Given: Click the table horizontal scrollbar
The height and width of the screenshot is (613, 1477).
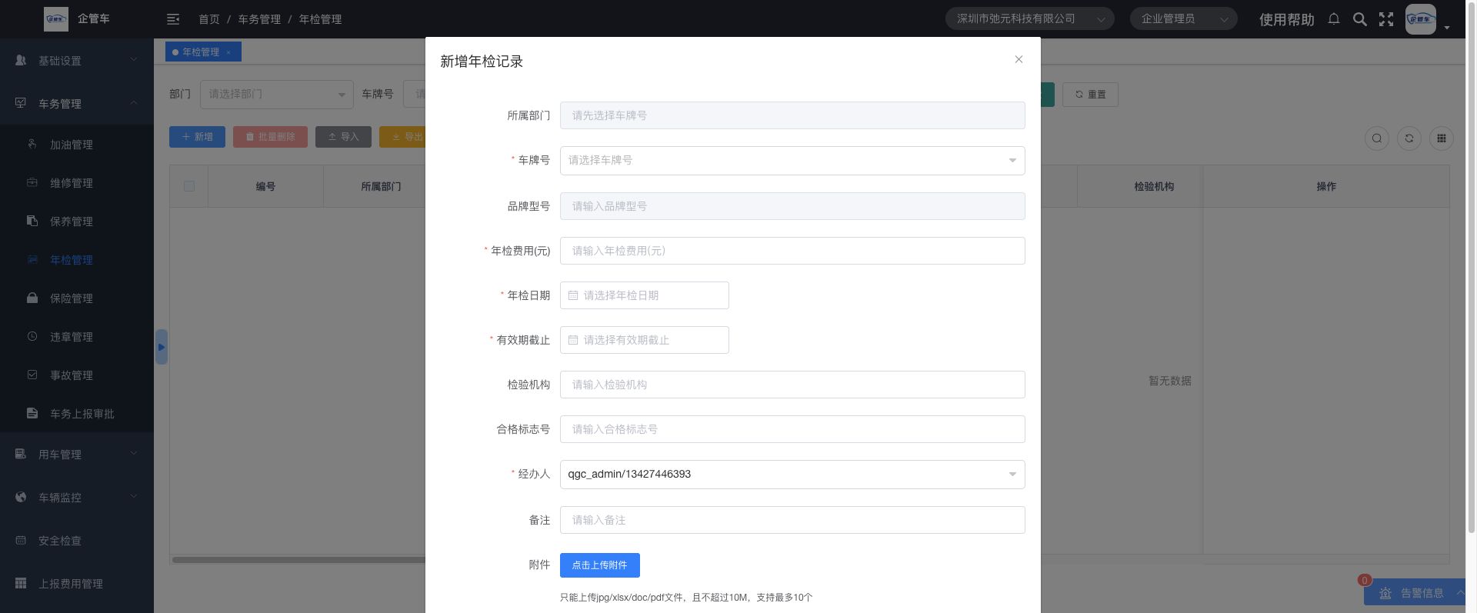Looking at the screenshot, I should (298, 560).
